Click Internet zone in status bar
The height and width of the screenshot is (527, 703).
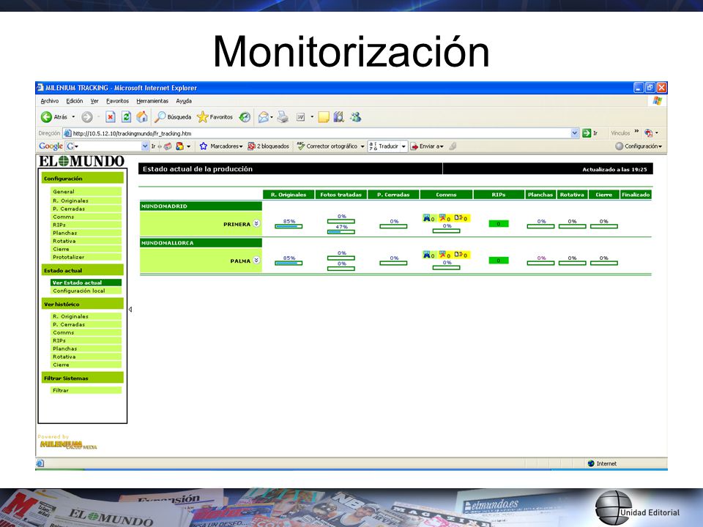[602, 464]
